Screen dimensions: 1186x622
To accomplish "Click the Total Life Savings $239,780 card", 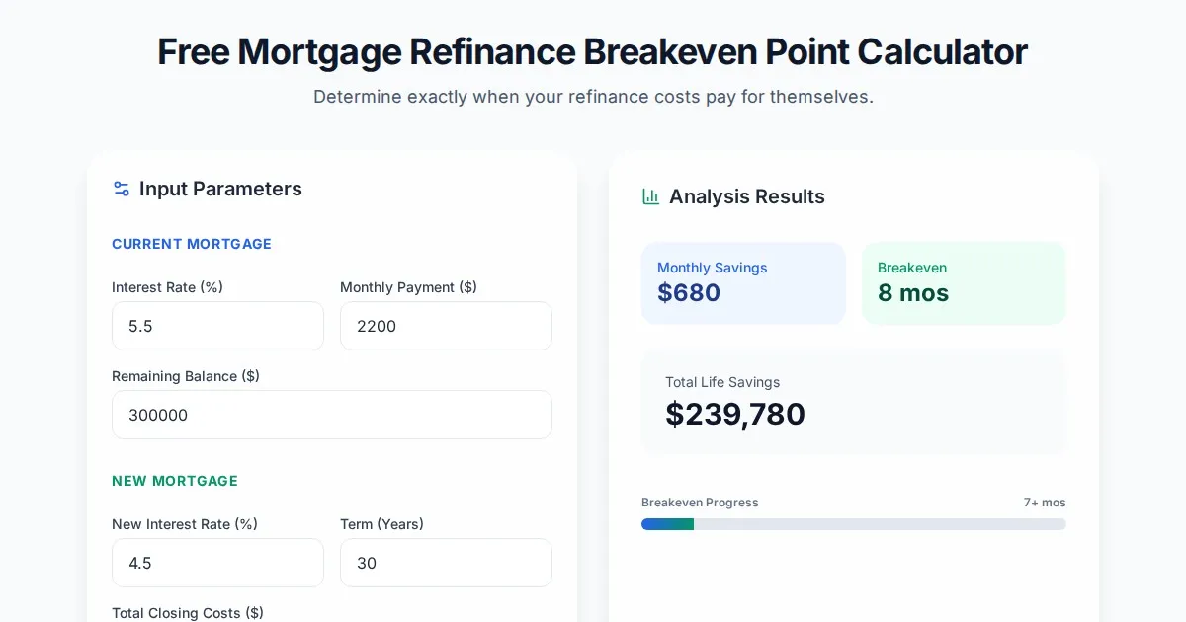I will pyautogui.click(x=853, y=402).
